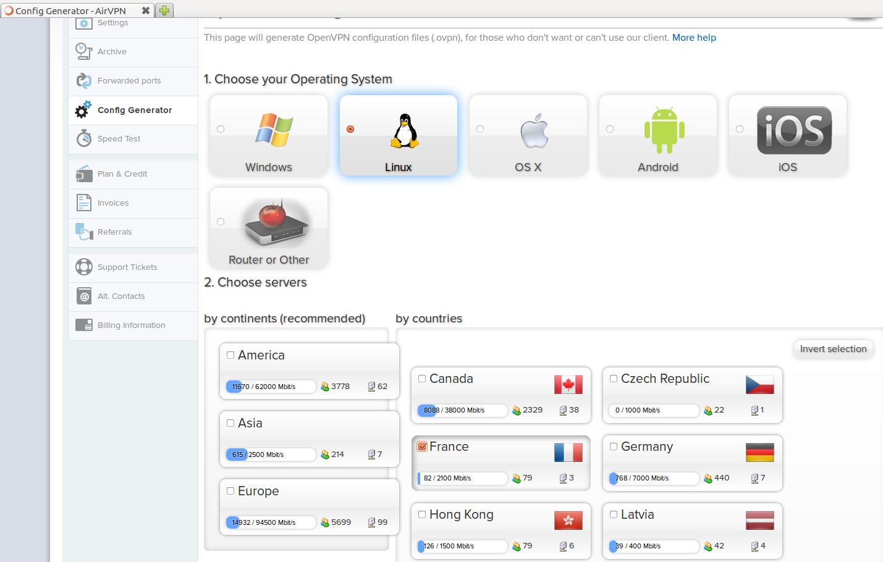This screenshot has width=883, height=562.
Task: Click the Support Tickets lifebuoy icon
Action: (83, 267)
